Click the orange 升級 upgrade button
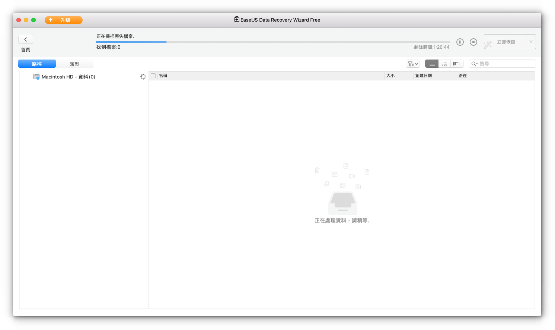This screenshot has width=555, height=330. (x=64, y=20)
